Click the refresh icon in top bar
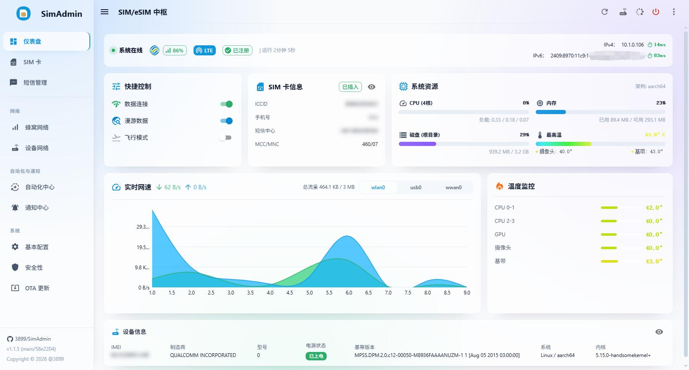689x370 pixels. pyautogui.click(x=605, y=12)
